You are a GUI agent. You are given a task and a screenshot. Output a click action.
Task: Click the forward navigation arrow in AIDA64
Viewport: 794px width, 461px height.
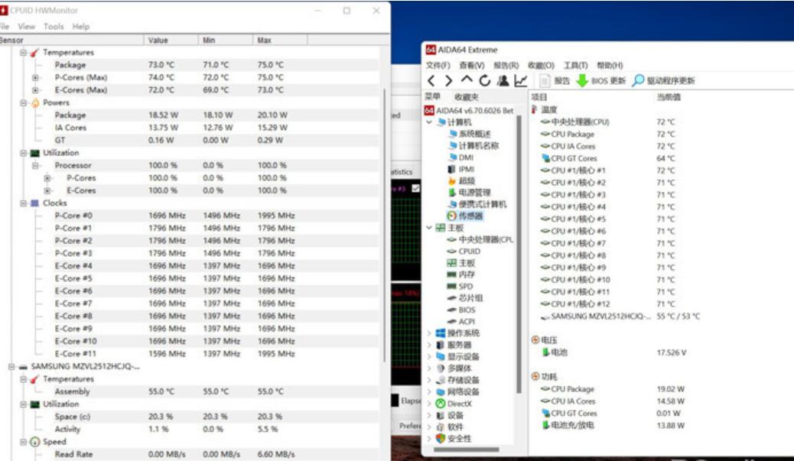448,80
